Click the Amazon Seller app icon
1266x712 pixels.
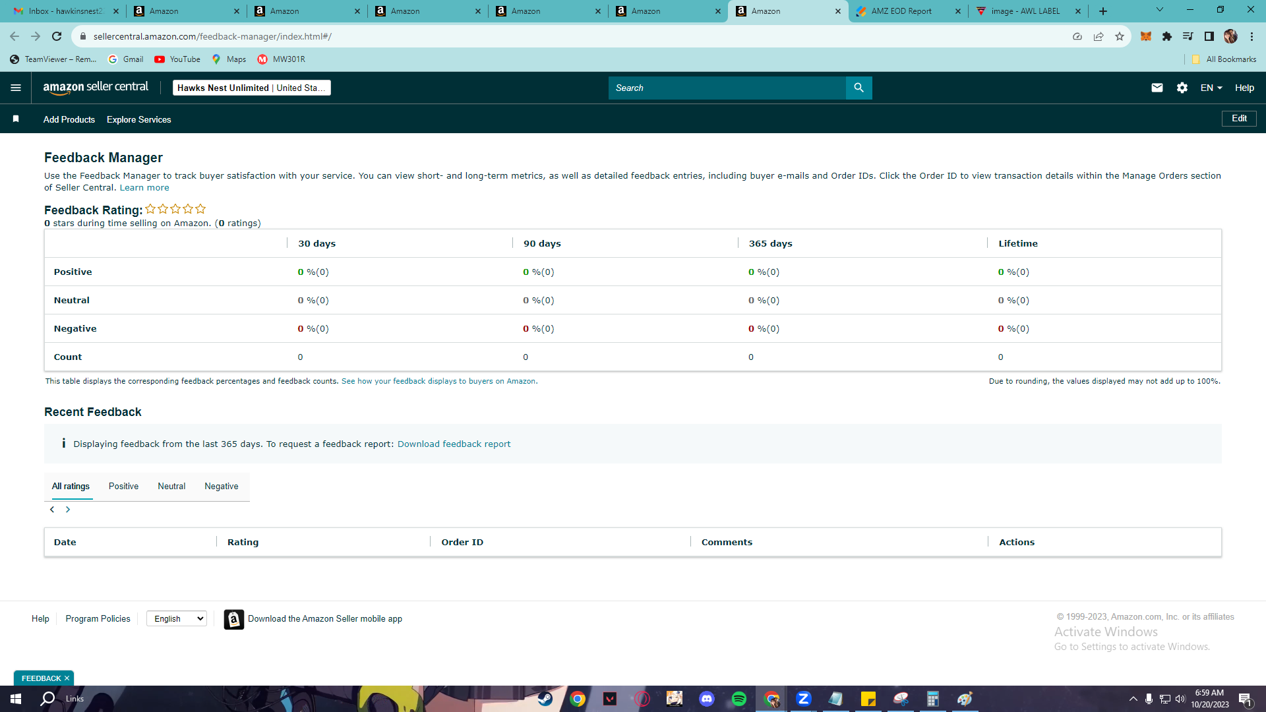click(234, 619)
